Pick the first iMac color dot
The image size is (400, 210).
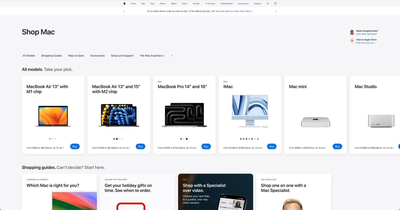click(241, 139)
